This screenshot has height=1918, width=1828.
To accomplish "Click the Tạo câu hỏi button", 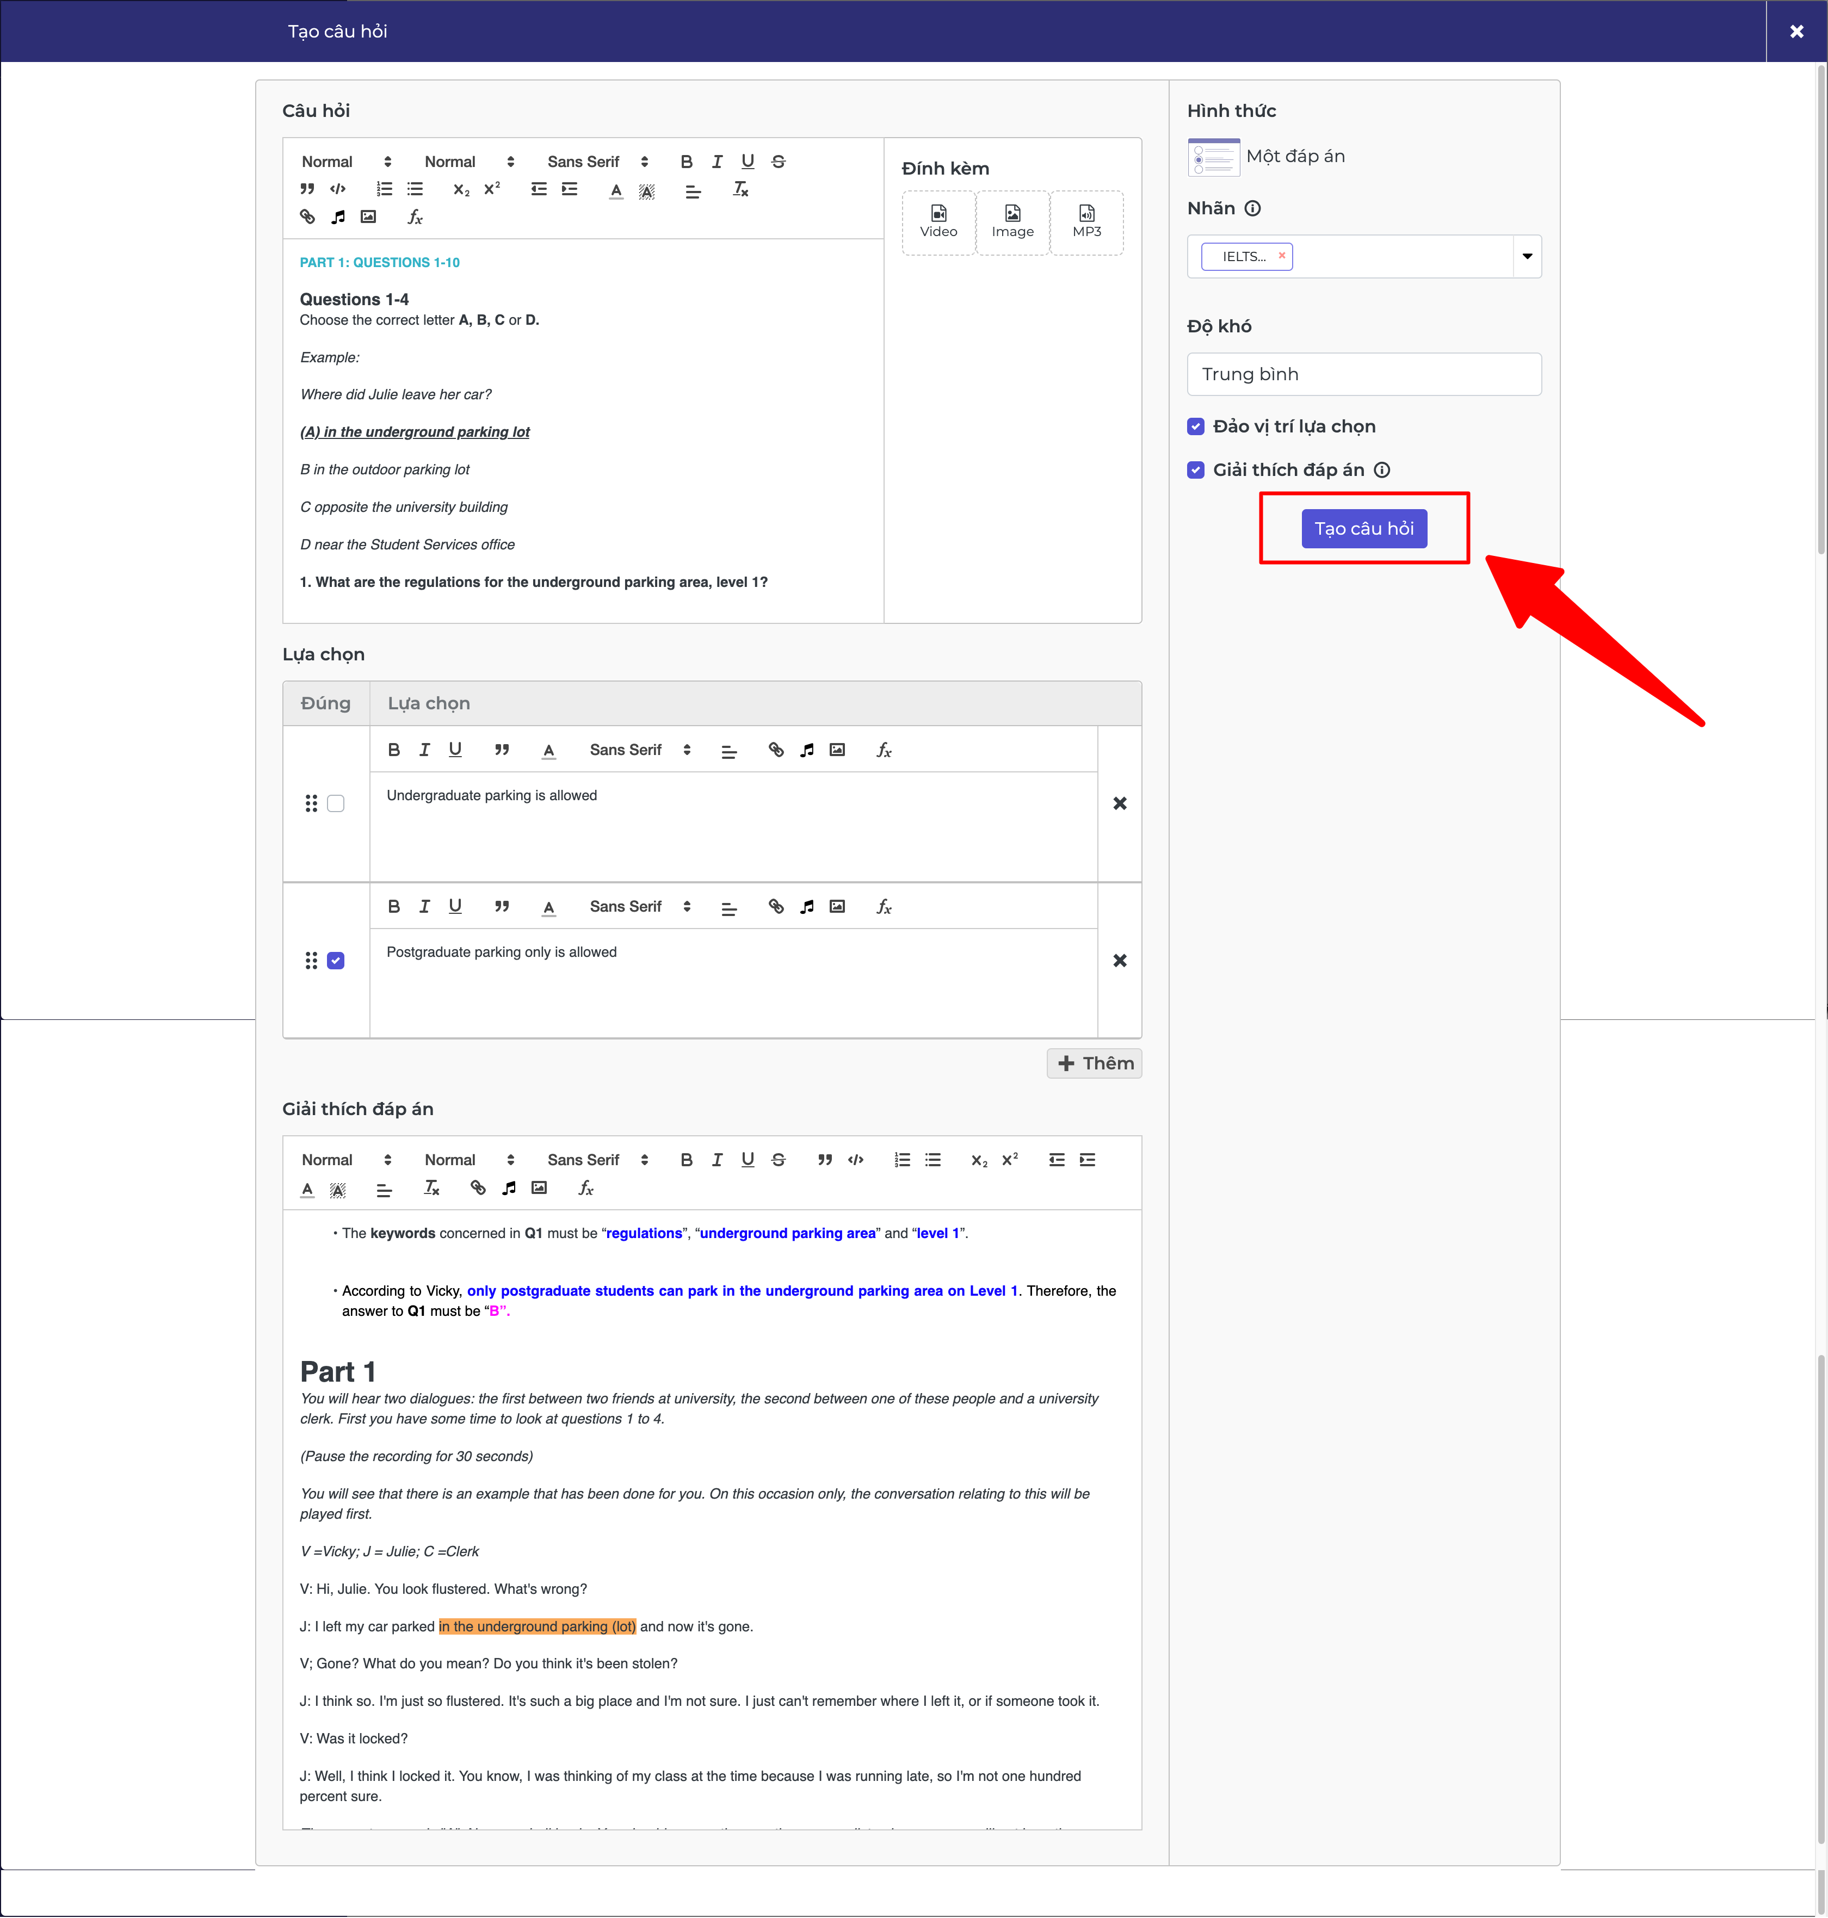I will coord(1364,529).
